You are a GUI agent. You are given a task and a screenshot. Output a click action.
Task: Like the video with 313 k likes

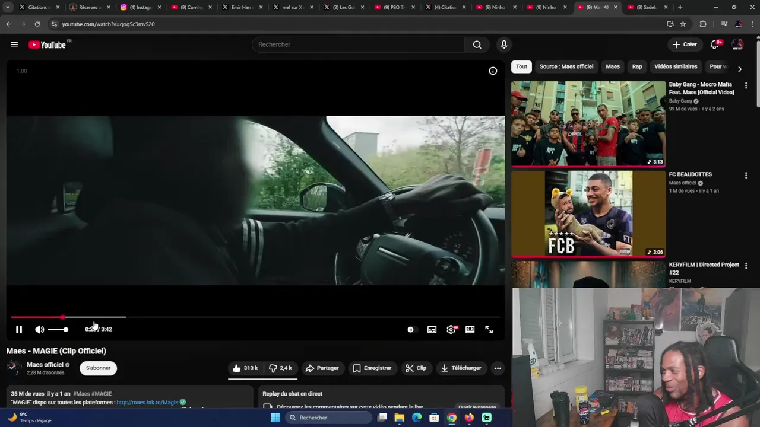tap(245, 368)
